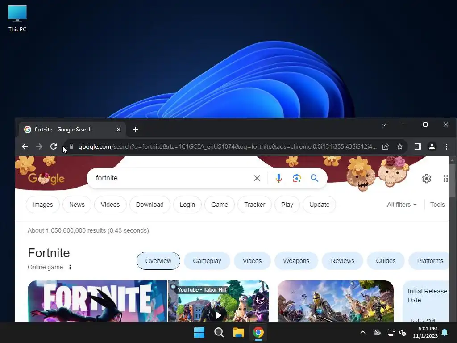Open Chrome's side panel
This screenshot has width=457, height=343.
[x=418, y=146]
